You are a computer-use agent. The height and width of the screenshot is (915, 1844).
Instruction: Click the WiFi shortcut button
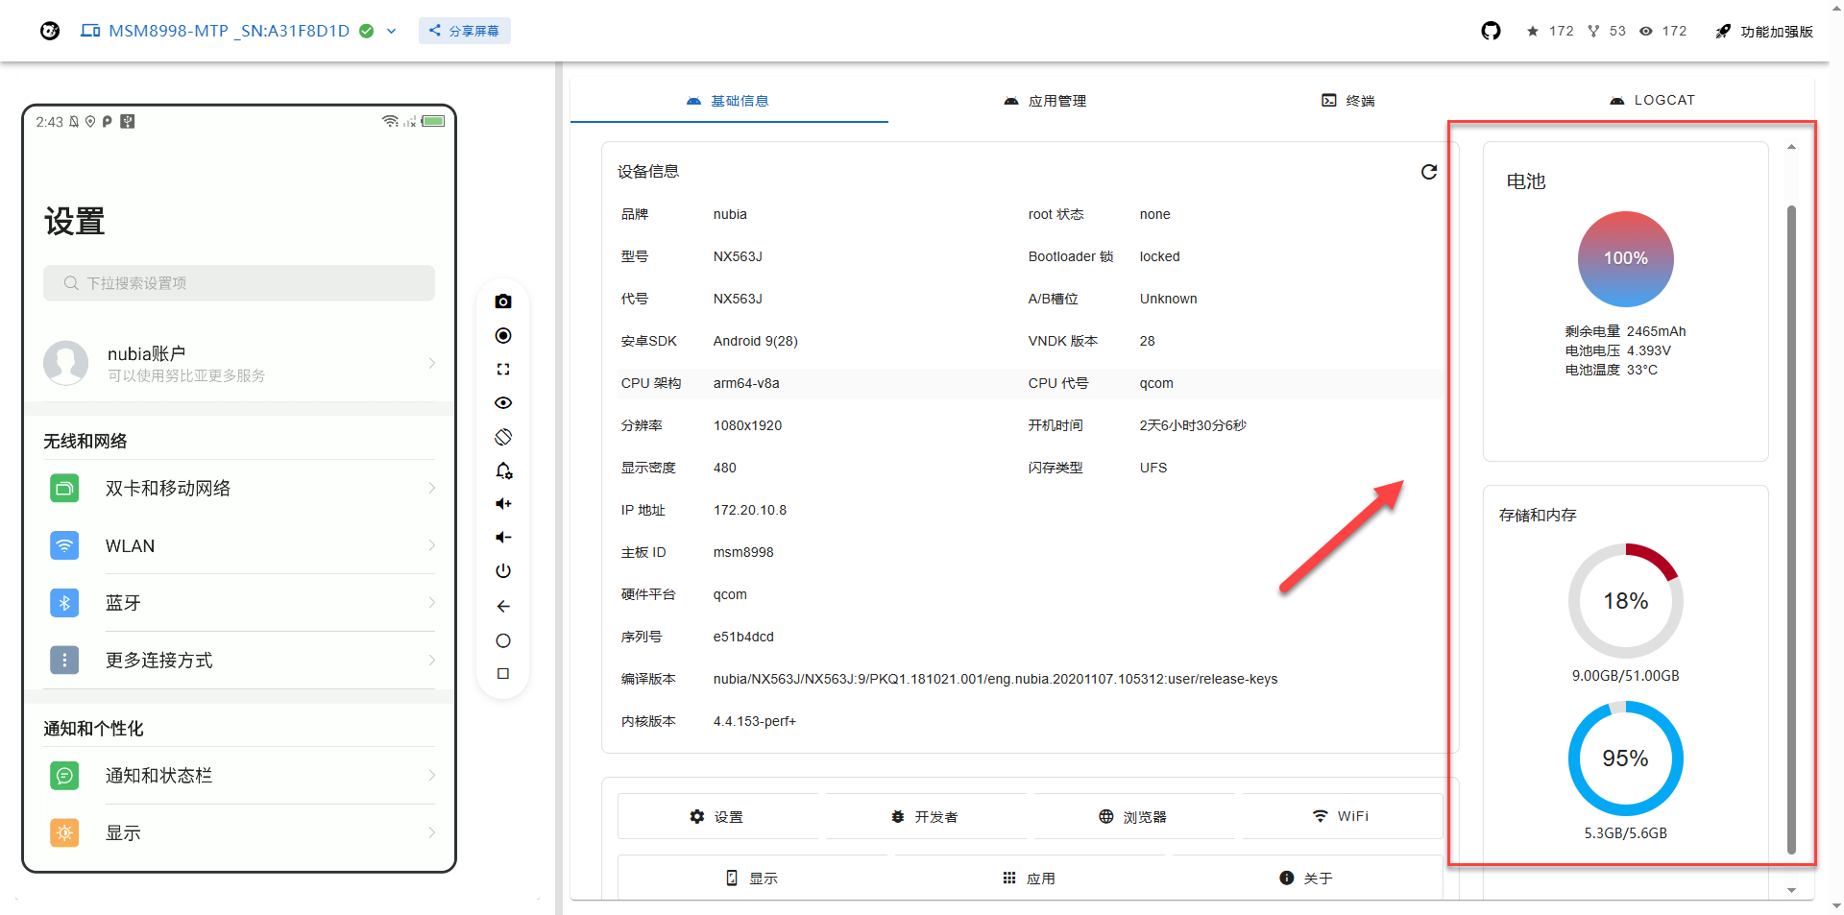pyautogui.click(x=1341, y=816)
